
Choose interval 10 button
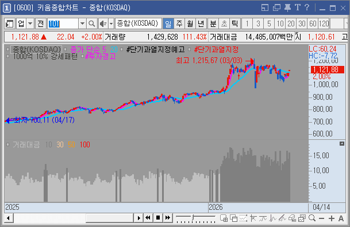[280, 24]
